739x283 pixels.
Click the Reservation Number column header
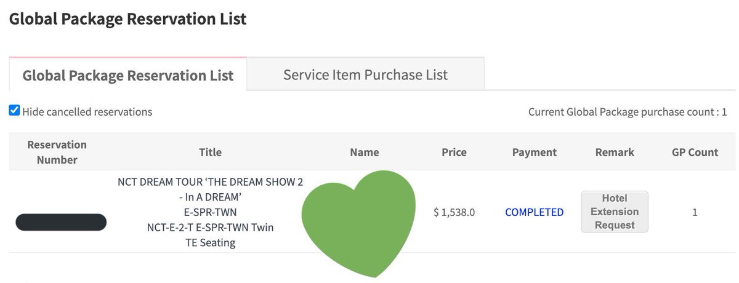click(x=57, y=152)
